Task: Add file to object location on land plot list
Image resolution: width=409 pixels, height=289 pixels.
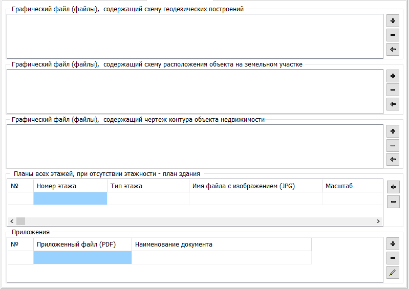Action: 393,76
